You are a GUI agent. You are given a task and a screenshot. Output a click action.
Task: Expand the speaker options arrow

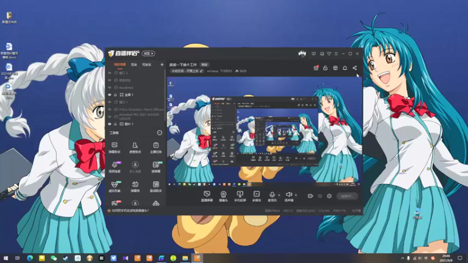click(x=296, y=195)
